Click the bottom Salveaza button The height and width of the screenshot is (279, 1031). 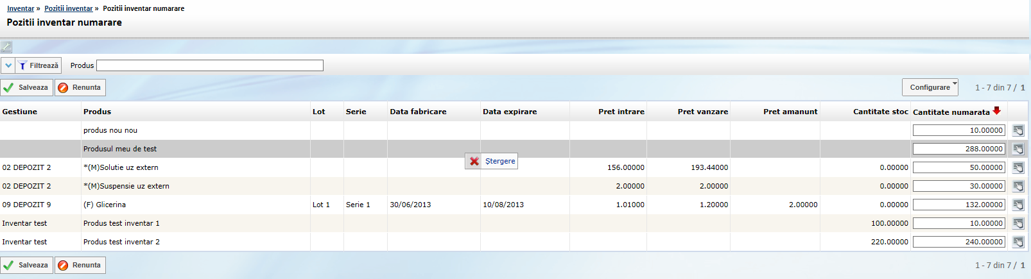click(27, 265)
